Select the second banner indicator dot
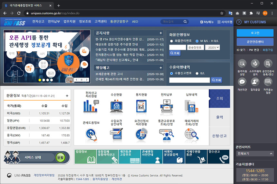The width and height of the screenshot is (277, 184). click(x=43, y=80)
